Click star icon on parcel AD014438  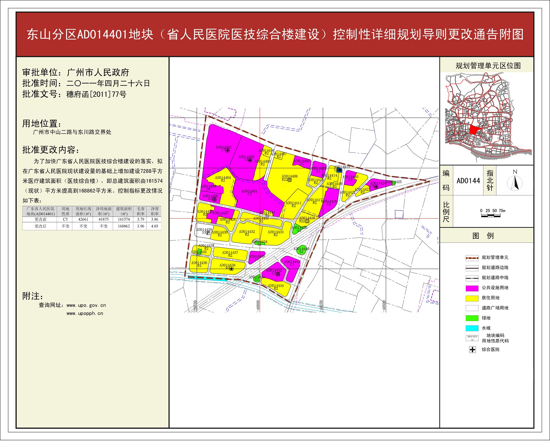coord(231,269)
